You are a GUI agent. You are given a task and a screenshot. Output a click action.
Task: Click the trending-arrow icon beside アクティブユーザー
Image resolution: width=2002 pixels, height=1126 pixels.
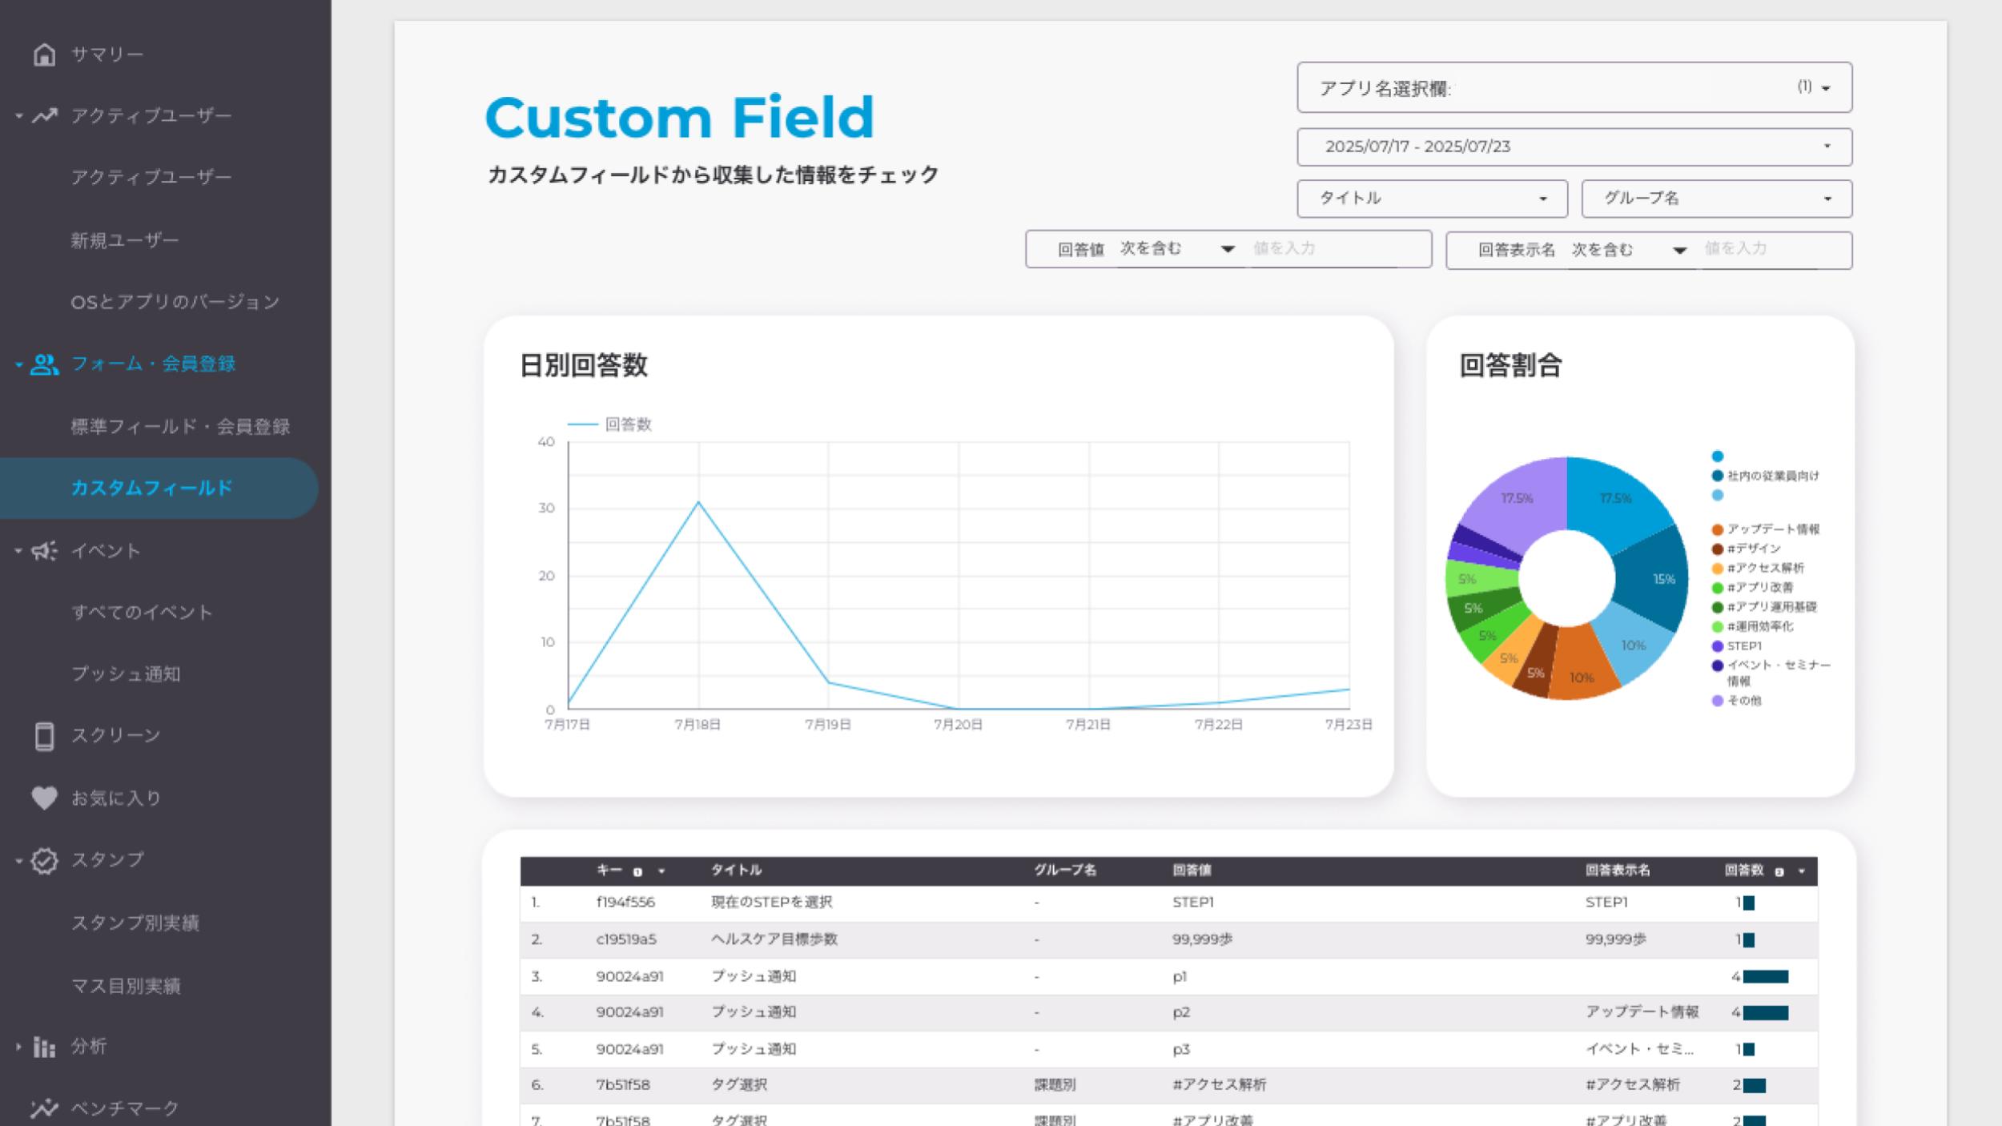pyautogui.click(x=45, y=116)
